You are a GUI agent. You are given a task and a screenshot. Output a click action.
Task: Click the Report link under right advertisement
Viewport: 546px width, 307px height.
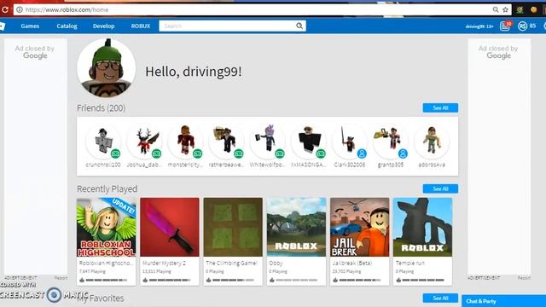click(524, 278)
